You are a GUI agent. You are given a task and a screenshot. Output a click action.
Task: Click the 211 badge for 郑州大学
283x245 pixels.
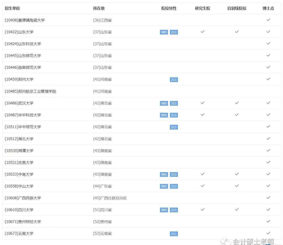[174, 80]
